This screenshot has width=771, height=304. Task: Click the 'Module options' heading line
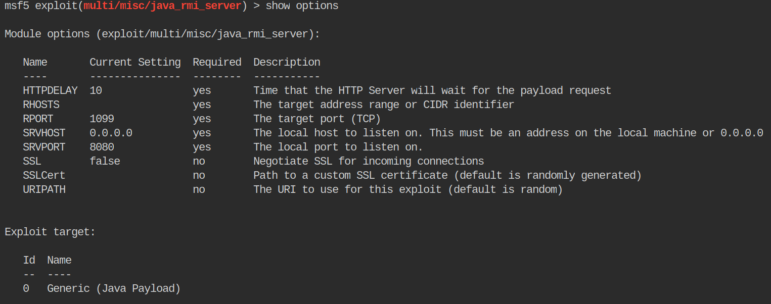162,34
